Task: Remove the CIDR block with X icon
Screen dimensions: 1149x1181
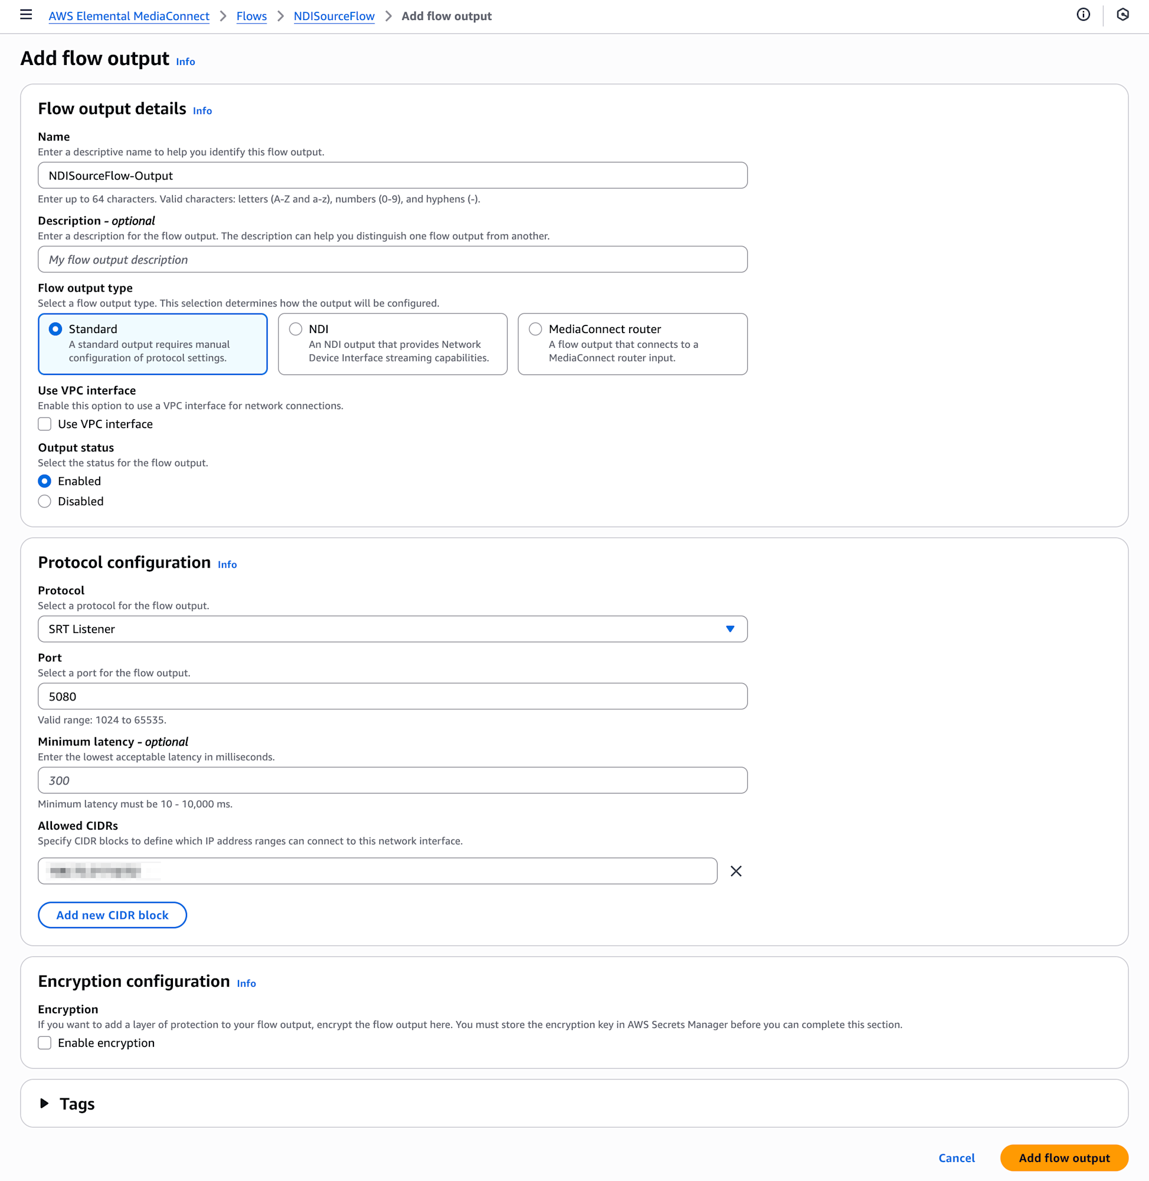Action: pos(736,870)
